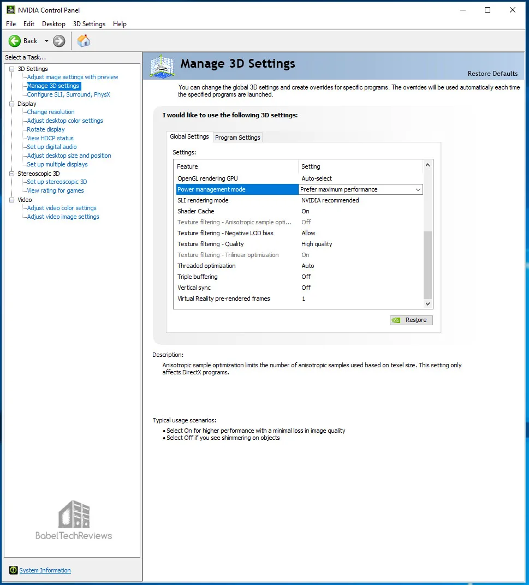
Task: Open Adjust video color settings
Action: tap(62, 208)
